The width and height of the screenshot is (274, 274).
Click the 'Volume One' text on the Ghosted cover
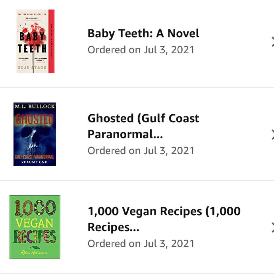(34, 162)
